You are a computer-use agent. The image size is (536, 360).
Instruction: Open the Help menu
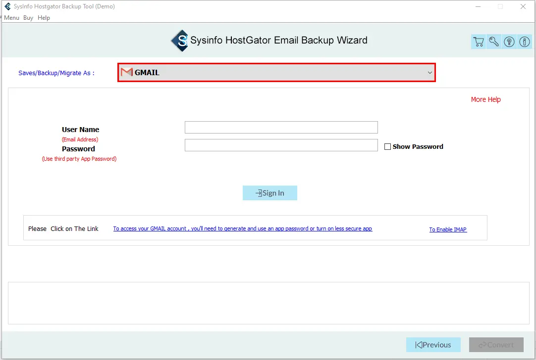[44, 18]
